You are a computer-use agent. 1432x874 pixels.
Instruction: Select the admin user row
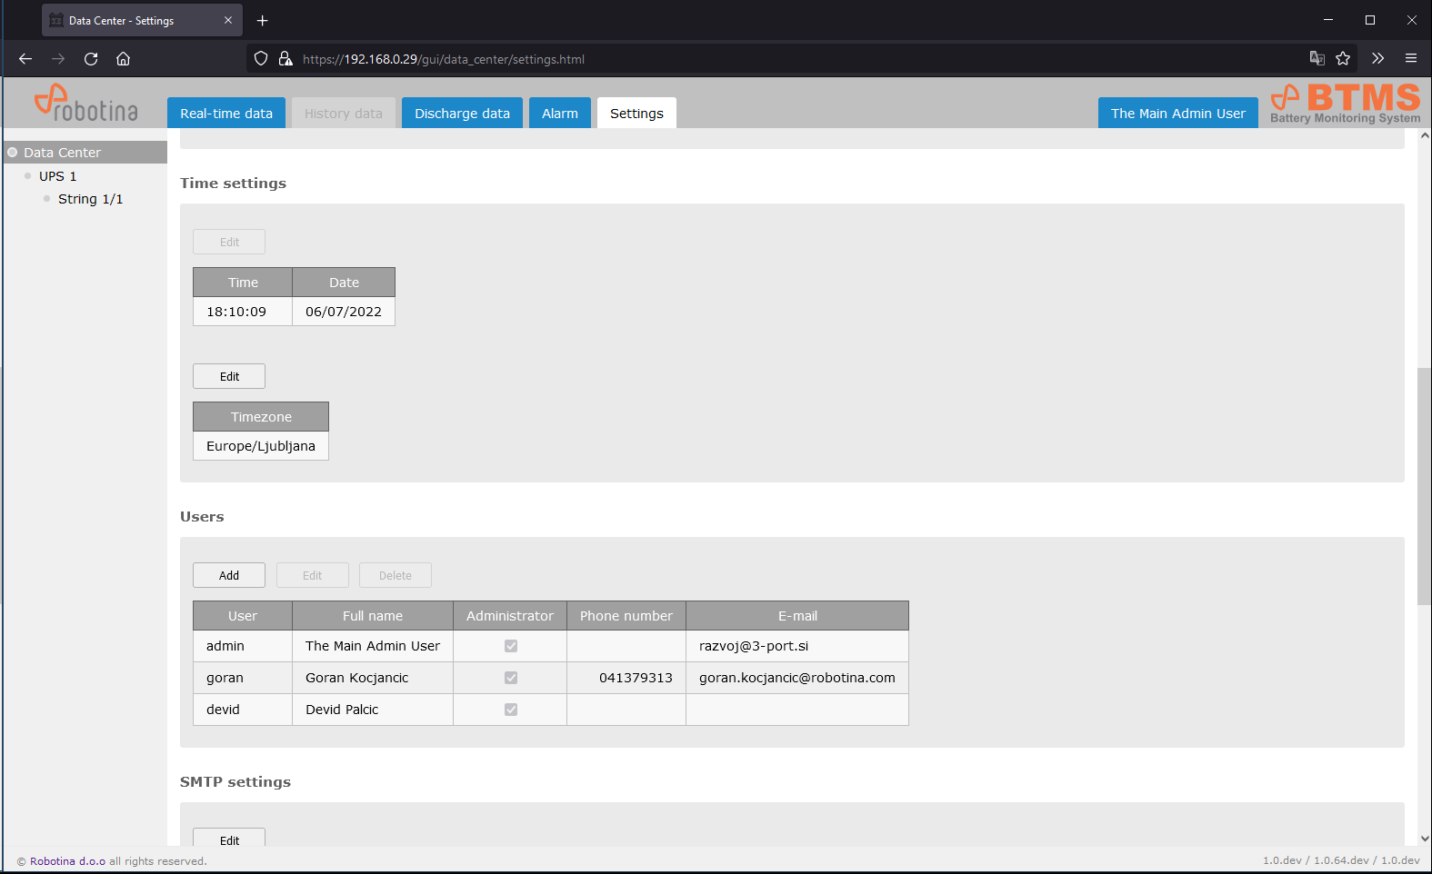(x=551, y=646)
